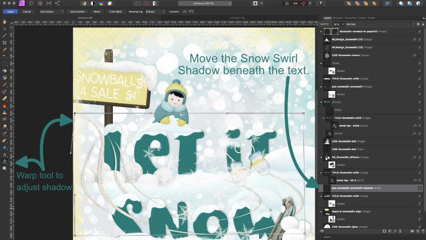The image size is (426, 240).
Task: Select the Mesh Warp tool
Action: point(5,161)
